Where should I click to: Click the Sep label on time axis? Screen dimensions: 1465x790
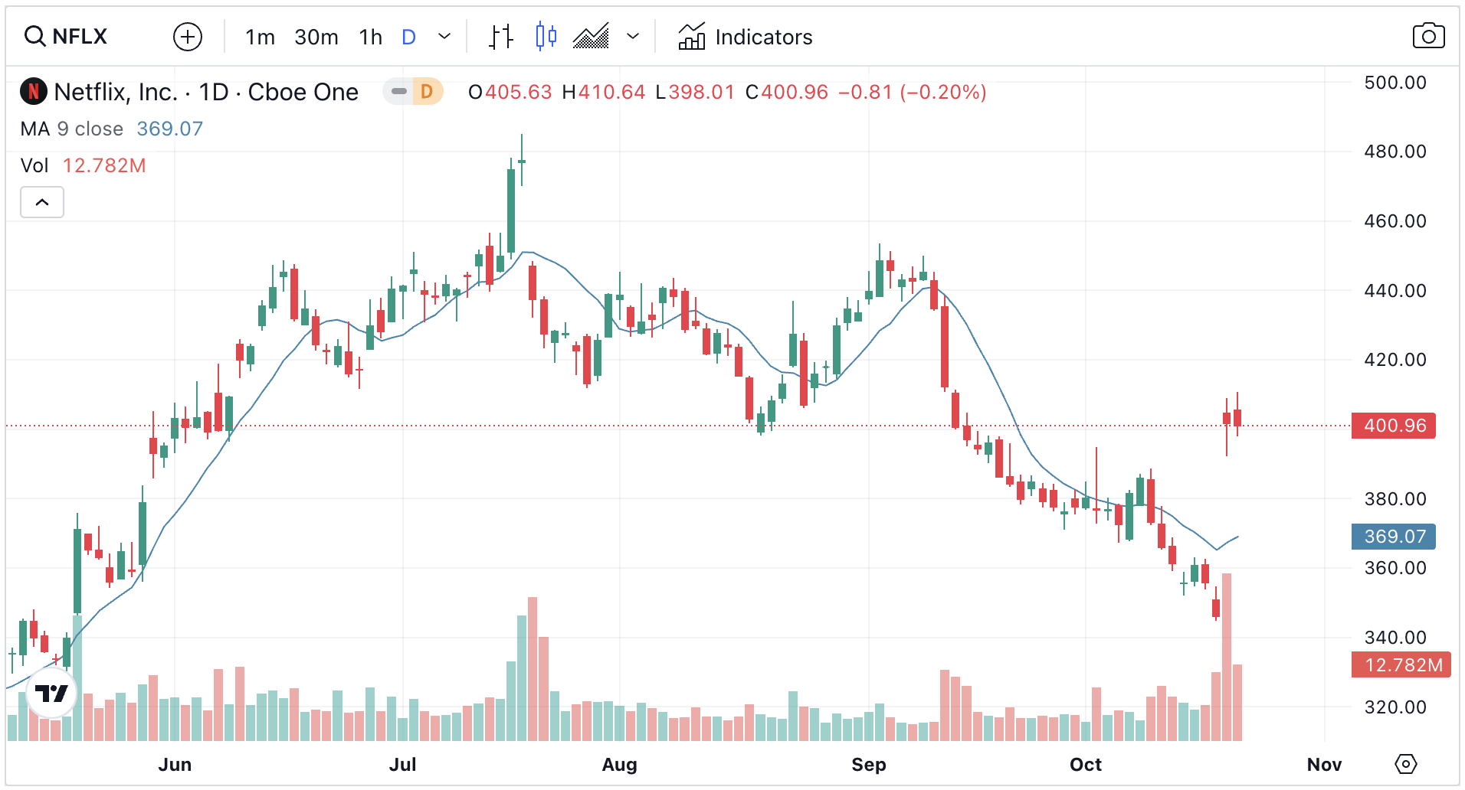tap(869, 764)
